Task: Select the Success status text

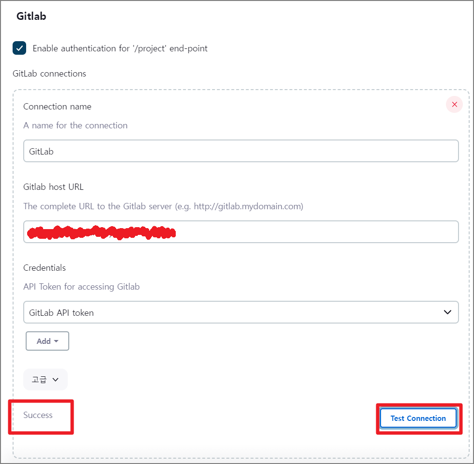Action: click(38, 415)
